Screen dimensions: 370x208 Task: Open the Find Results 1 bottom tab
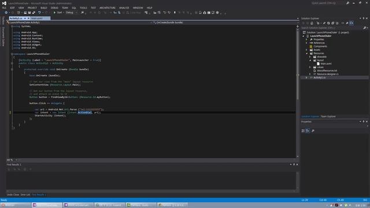(39, 195)
